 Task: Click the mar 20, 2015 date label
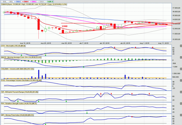46,43
